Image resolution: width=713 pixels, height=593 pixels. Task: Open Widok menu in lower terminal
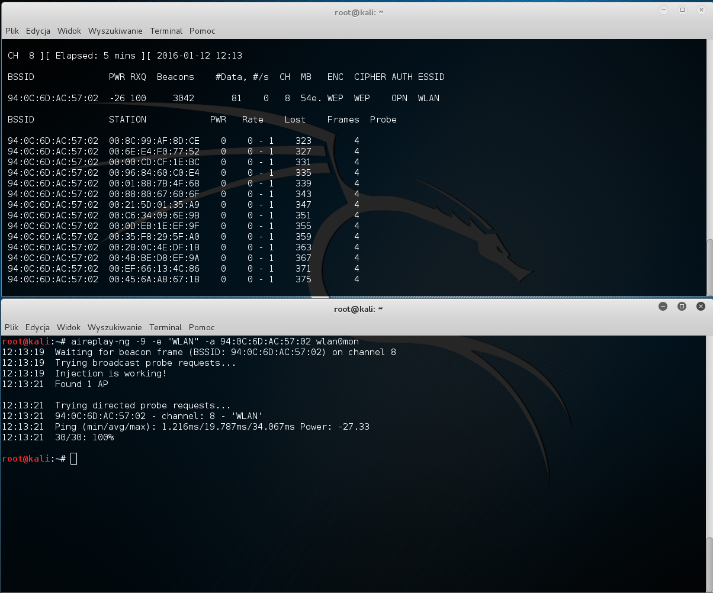click(69, 327)
